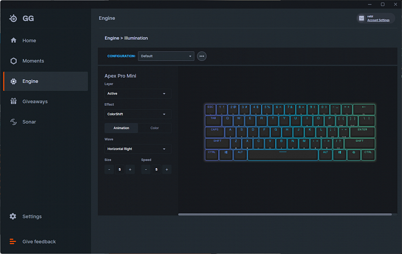Select the Q key on keyboard preview
This screenshot has height=254, width=402.
pyautogui.click(x=227, y=120)
